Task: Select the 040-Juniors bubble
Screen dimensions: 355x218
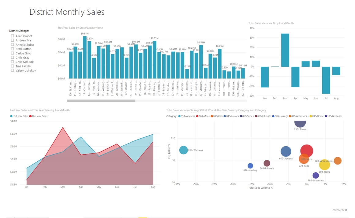Action: (286, 151)
